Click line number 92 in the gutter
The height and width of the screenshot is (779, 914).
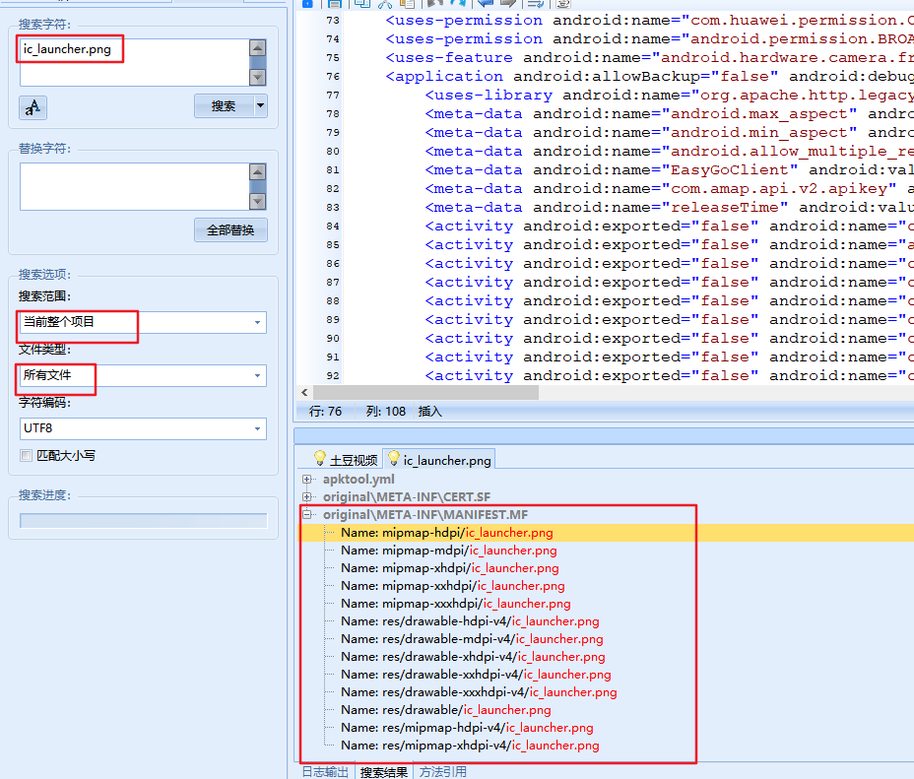333,376
